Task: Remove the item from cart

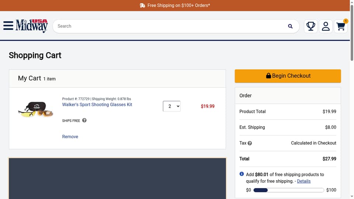Action: 70,137
